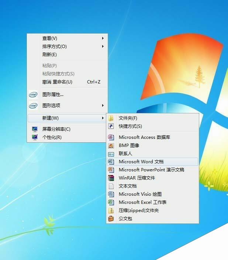228x260 pixels.
Task: Select 公文包 in the new submenu
Action: tap(152, 218)
